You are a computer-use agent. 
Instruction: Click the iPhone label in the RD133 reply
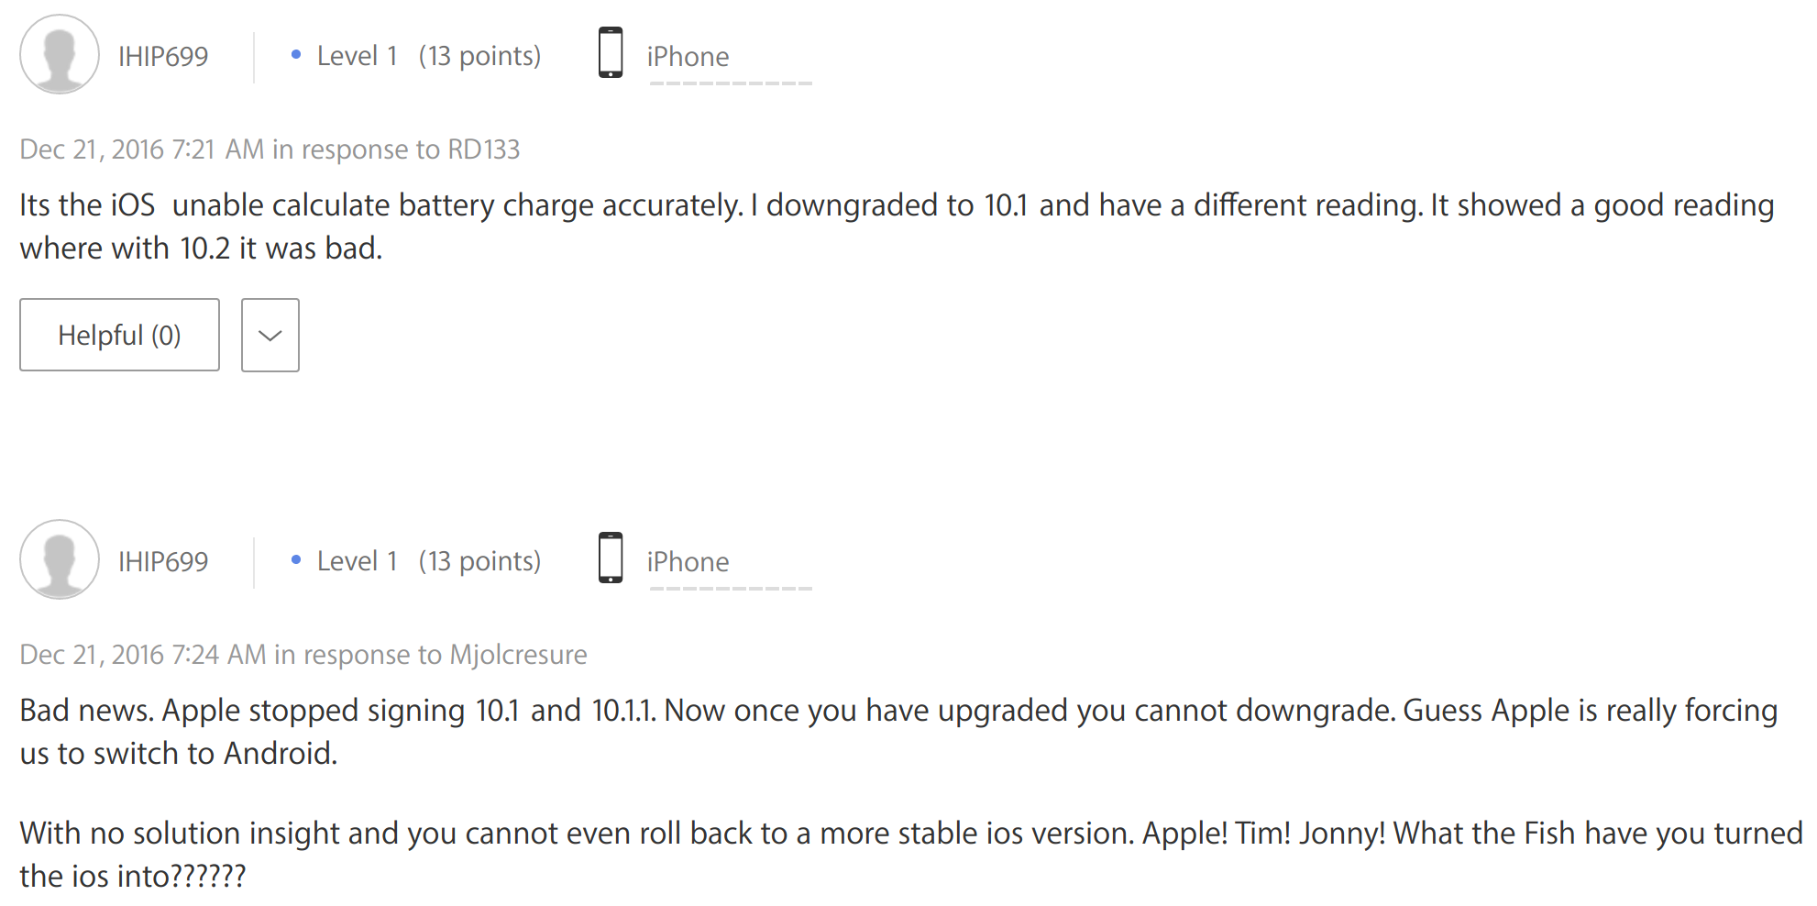point(688,57)
